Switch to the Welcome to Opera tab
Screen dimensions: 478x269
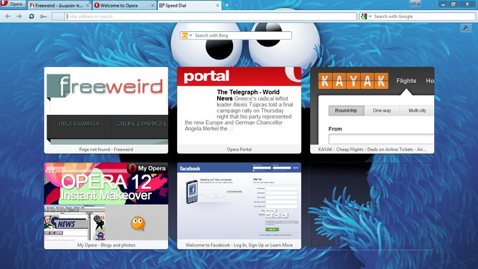[124, 5]
